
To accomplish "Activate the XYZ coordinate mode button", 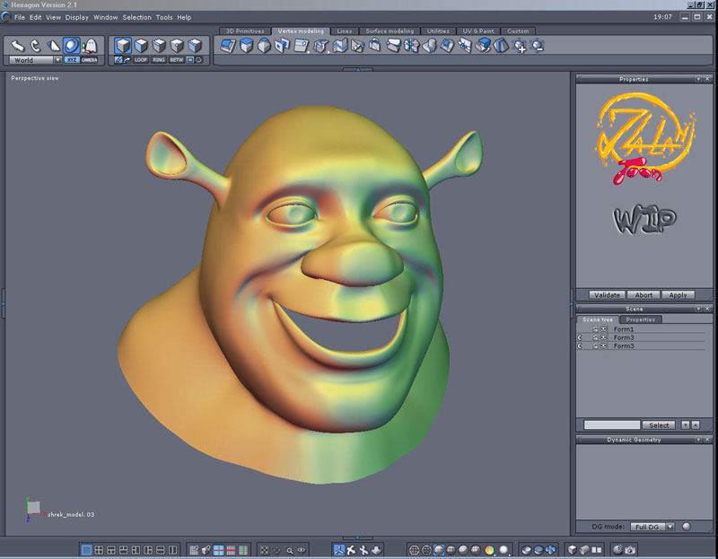I will [x=70, y=60].
